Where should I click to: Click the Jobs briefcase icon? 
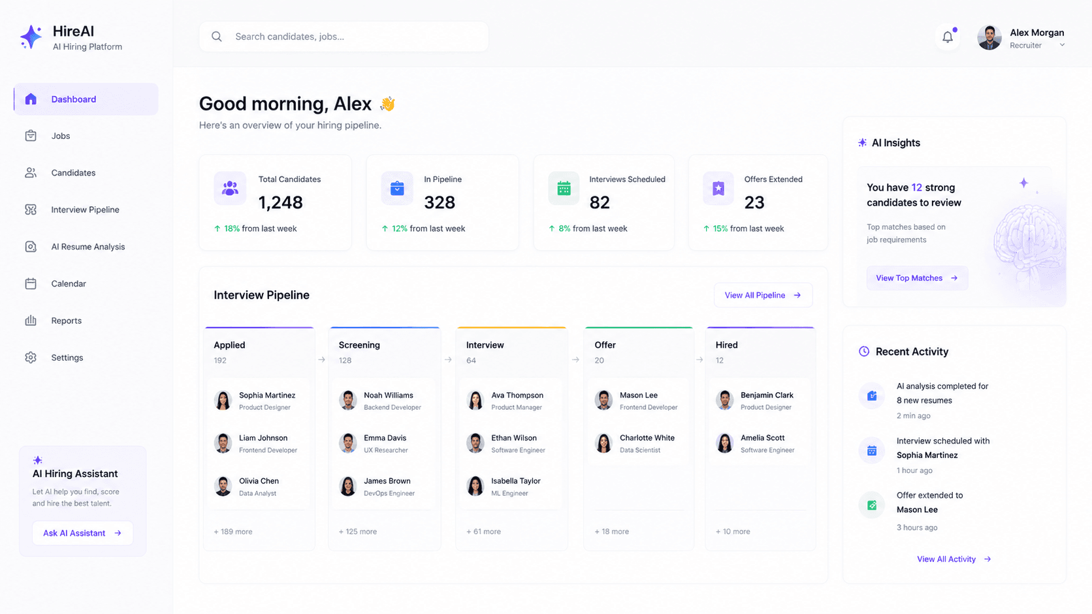point(31,136)
